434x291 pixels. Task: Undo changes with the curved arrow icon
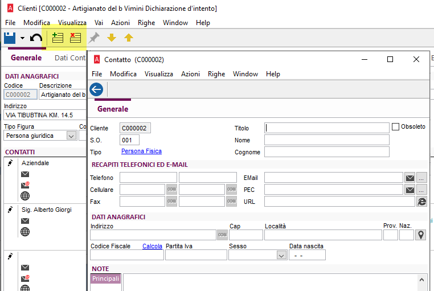(36, 38)
